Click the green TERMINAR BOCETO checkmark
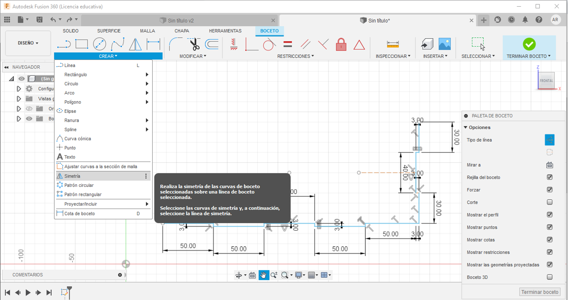 click(529, 44)
